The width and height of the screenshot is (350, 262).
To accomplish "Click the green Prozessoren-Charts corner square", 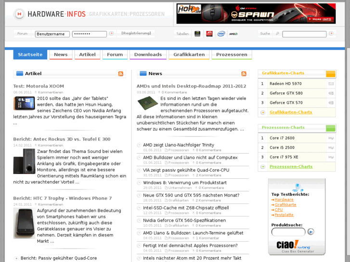I will tap(331, 128).
